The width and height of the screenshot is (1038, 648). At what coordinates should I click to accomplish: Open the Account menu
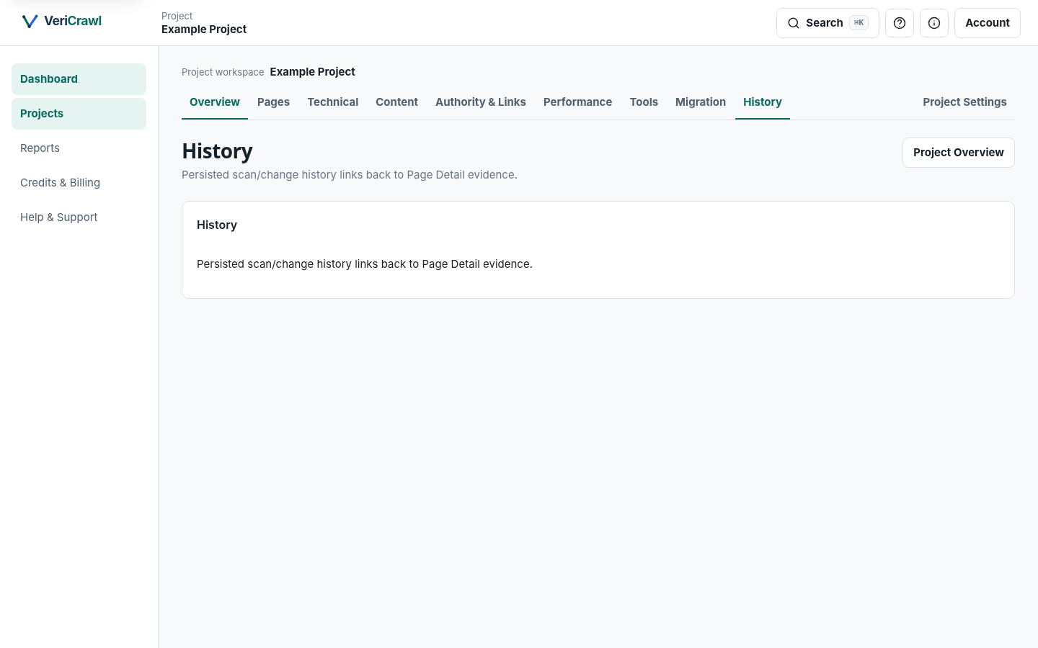tap(988, 23)
